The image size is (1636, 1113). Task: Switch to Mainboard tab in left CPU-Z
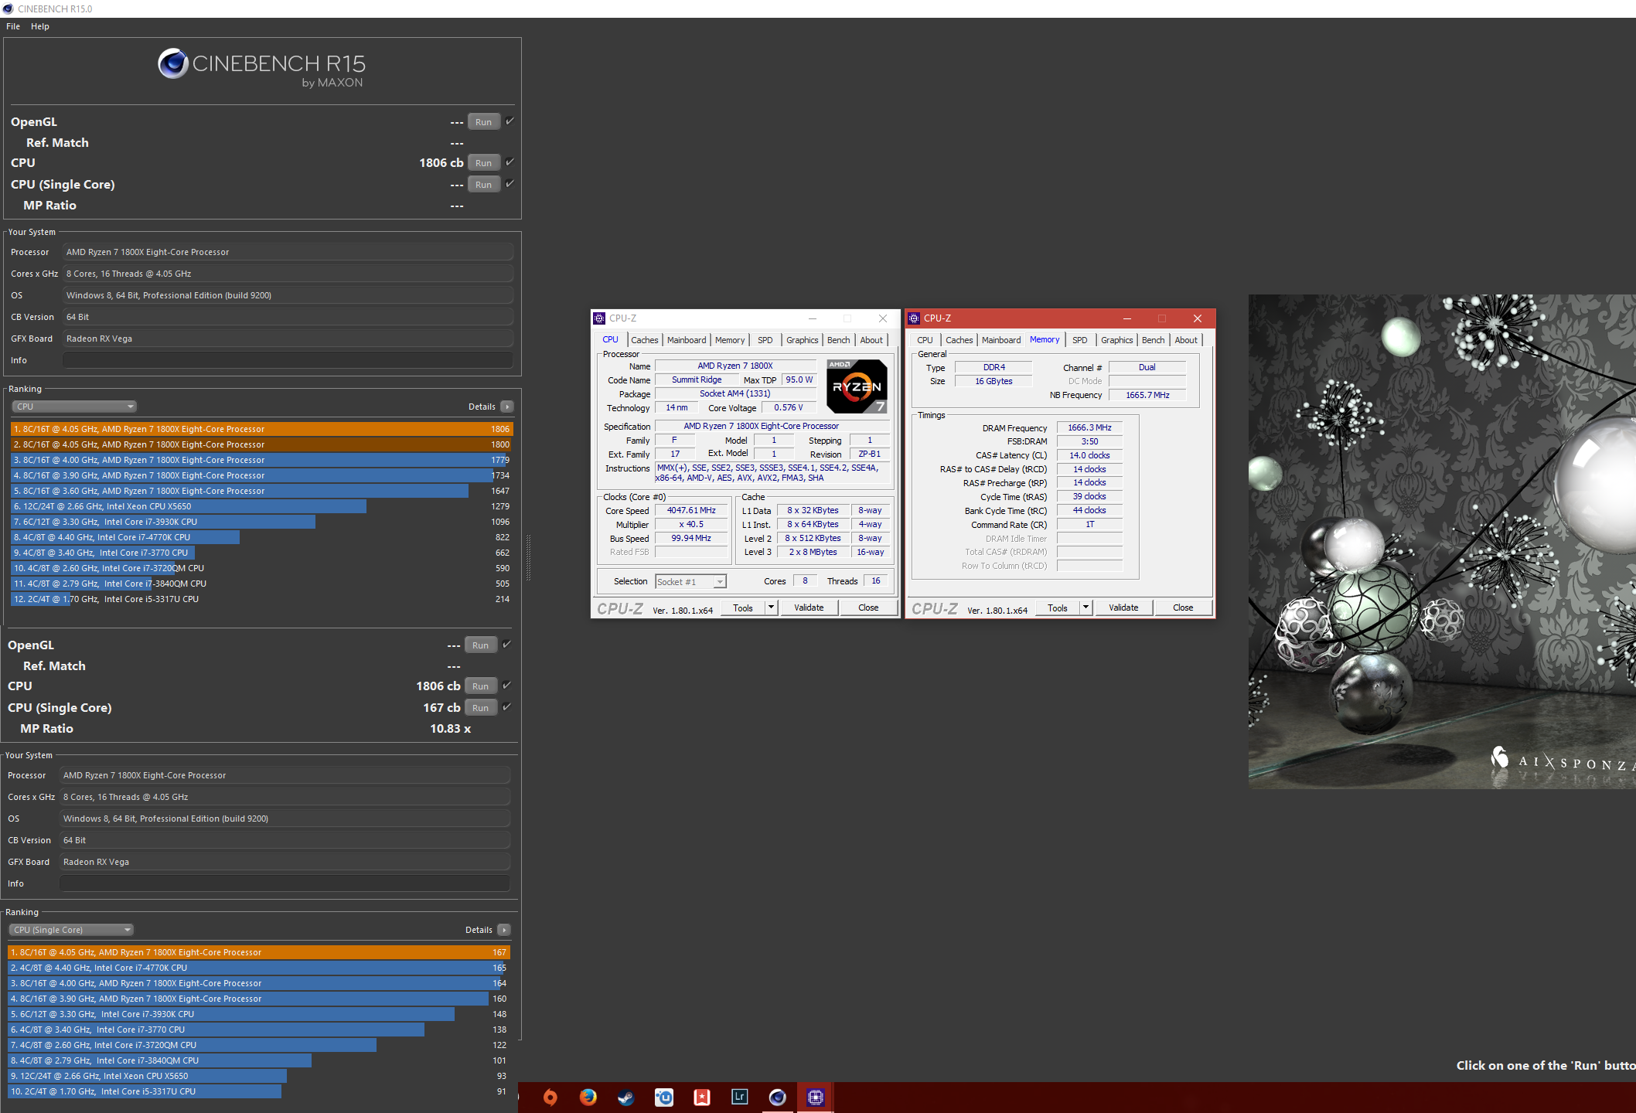pos(686,340)
